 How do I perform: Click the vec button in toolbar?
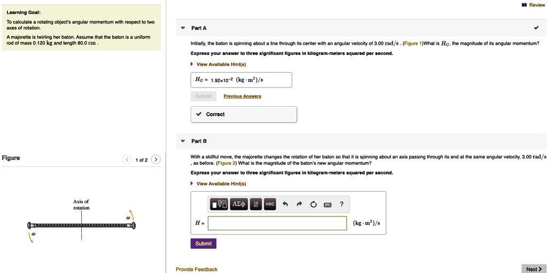270,204
